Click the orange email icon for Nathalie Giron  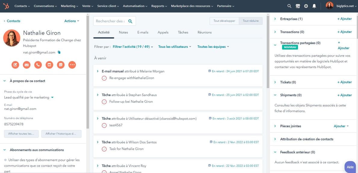click(27, 65)
